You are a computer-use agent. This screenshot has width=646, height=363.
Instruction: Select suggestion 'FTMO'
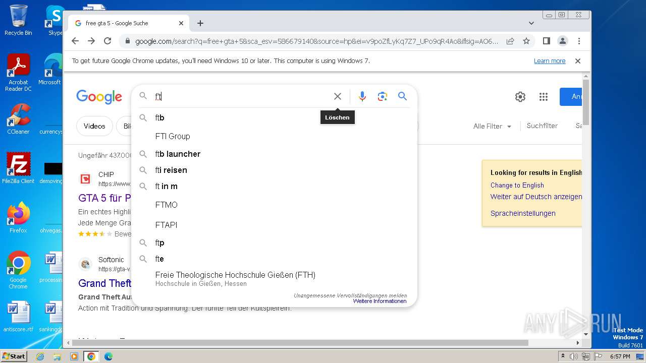click(274, 205)
